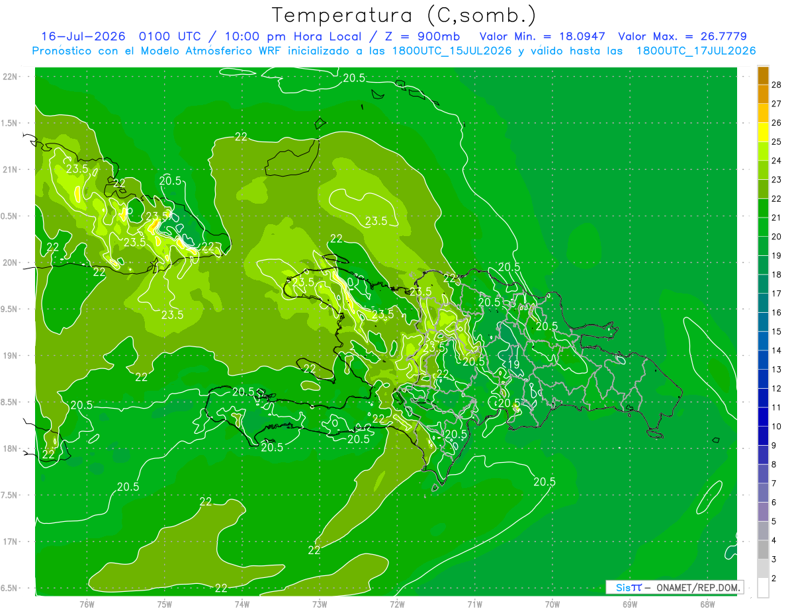Image resolution: width=794 pixels, height=613 pixels.
Task: Click the '71W' longitude axis label
Action: tap(474, 604)
